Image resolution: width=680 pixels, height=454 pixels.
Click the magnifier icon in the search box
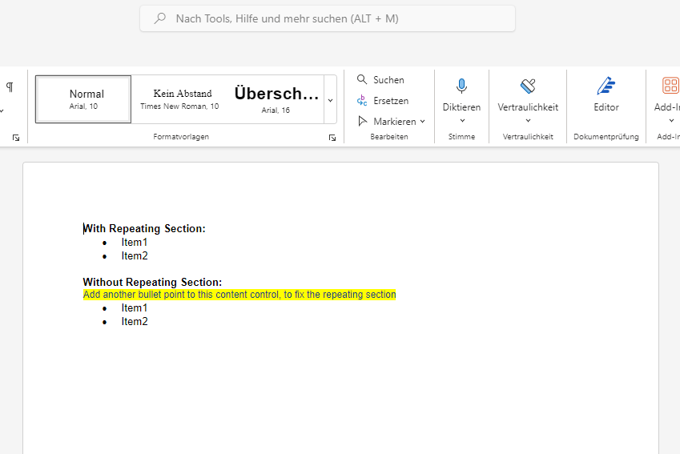160,18
